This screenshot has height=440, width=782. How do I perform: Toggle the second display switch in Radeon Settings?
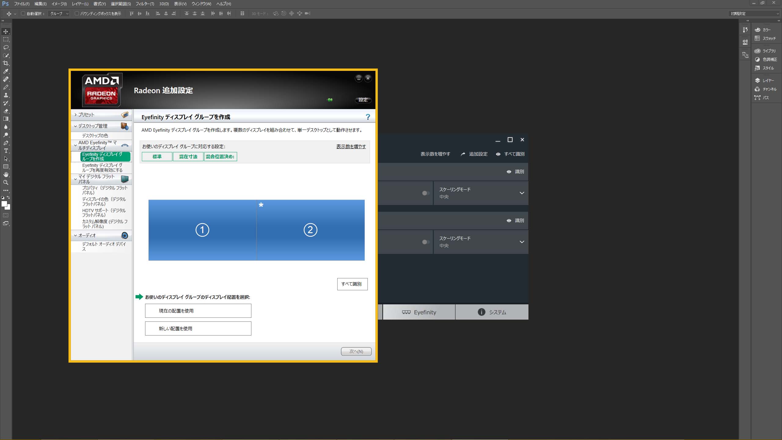(426, 242)
